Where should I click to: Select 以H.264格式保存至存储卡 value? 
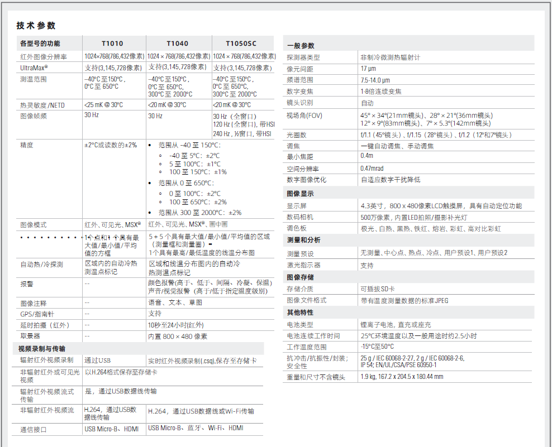(121, 372)
